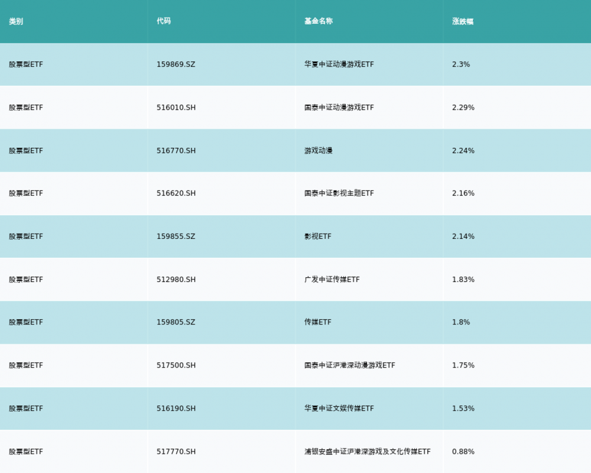Click 股票型ETF in the 516190.SH row
This screenshot has height=473, width=591.
[x=26, y=409]
